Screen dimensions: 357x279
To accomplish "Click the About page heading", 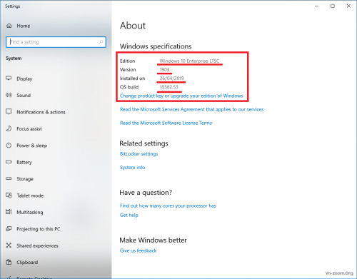I will click(133, 26).
